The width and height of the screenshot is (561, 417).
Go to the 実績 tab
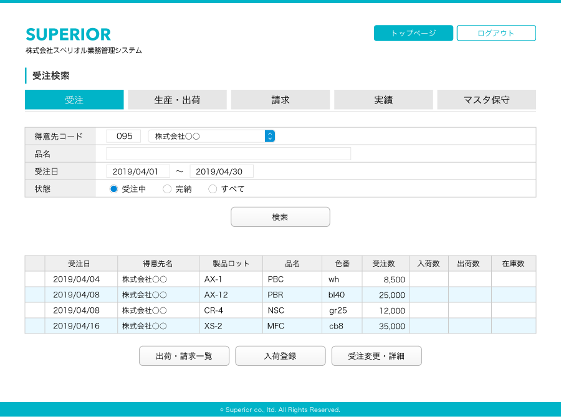click(383, 100)
